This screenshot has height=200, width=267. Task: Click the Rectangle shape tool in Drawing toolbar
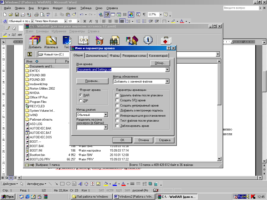point(62,184)
